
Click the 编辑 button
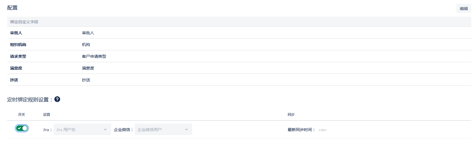tap(464, 9)
